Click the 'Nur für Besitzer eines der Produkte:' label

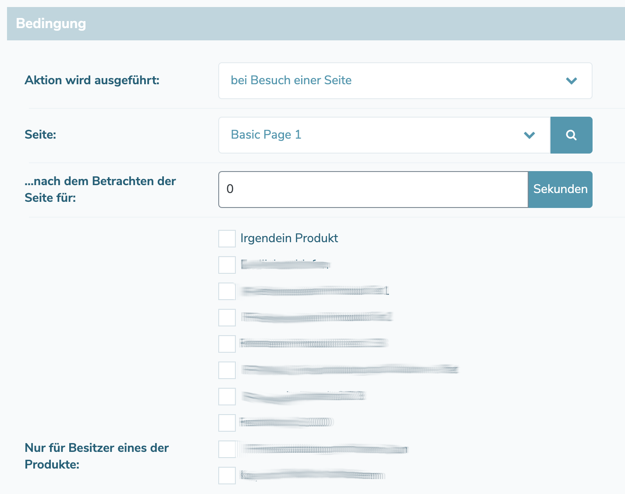coord(96,456)
